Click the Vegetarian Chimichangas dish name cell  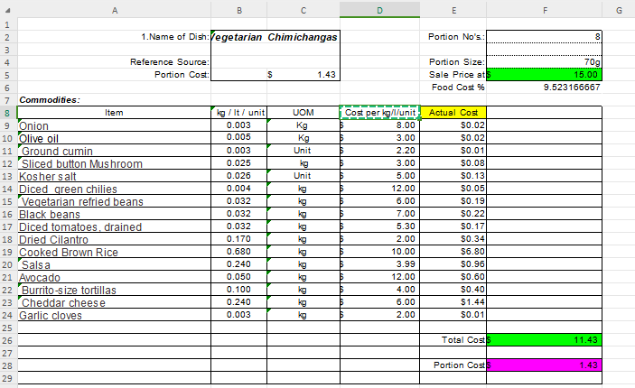(275, 37)
